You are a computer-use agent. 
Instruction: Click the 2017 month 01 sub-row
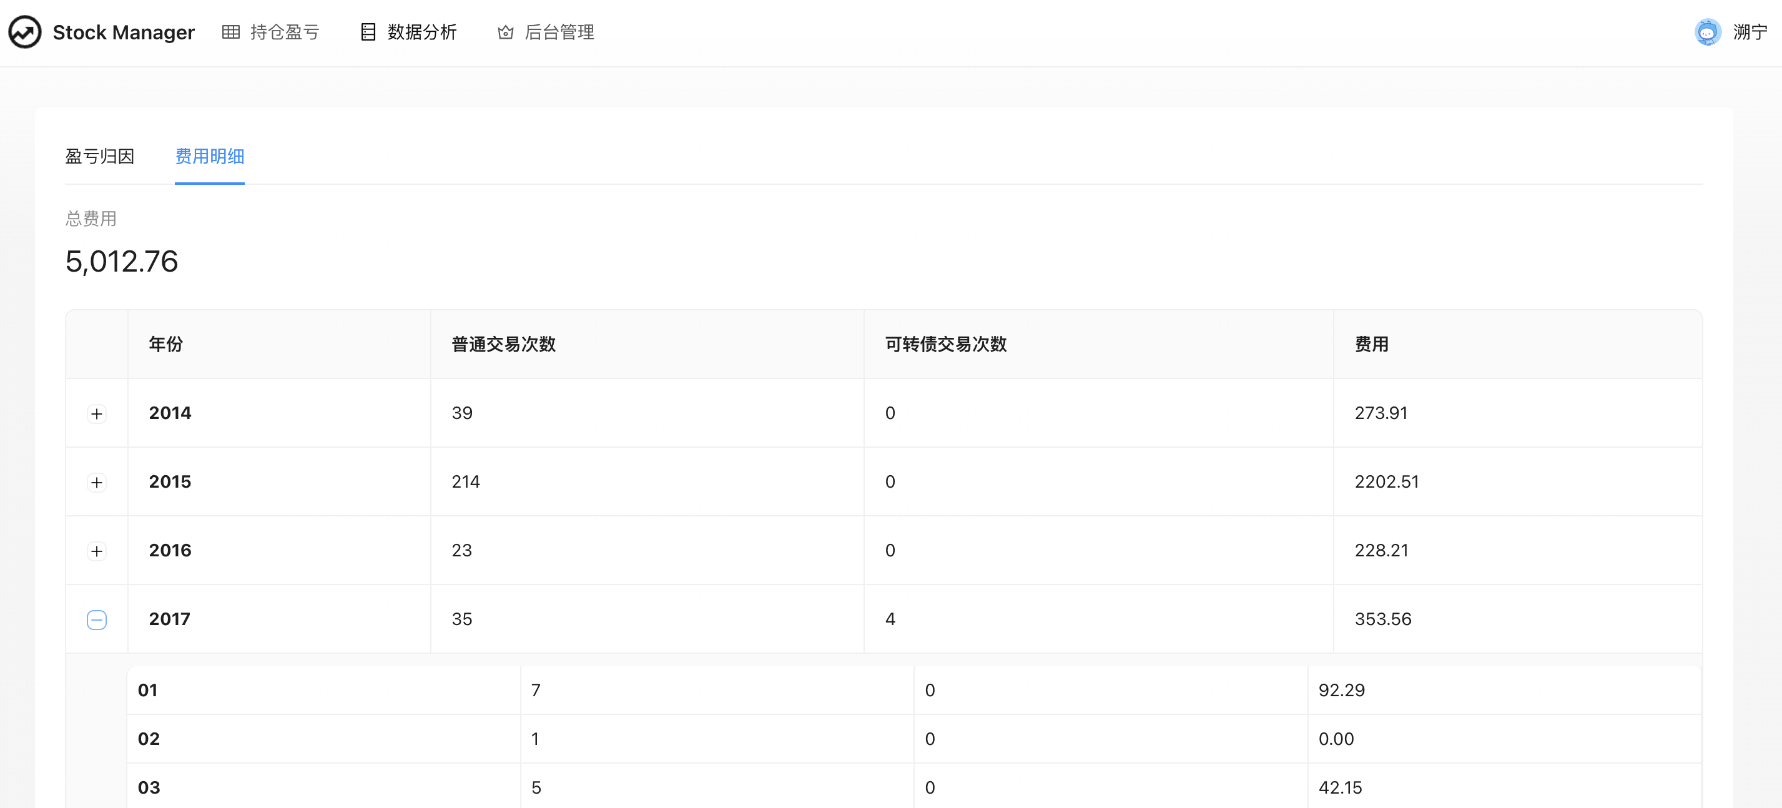(148, 690)
